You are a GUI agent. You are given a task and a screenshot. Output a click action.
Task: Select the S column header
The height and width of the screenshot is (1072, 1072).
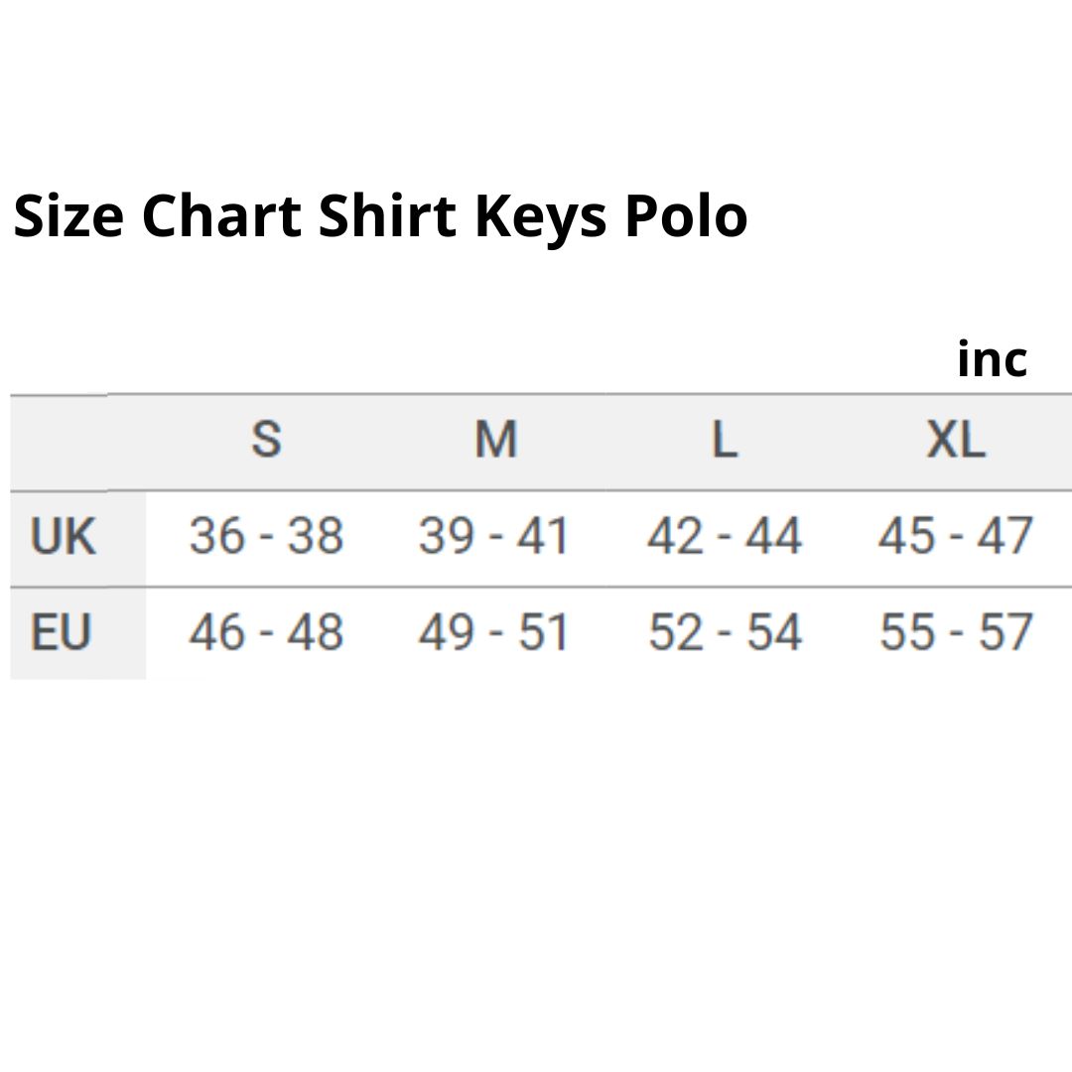[266, 439]
